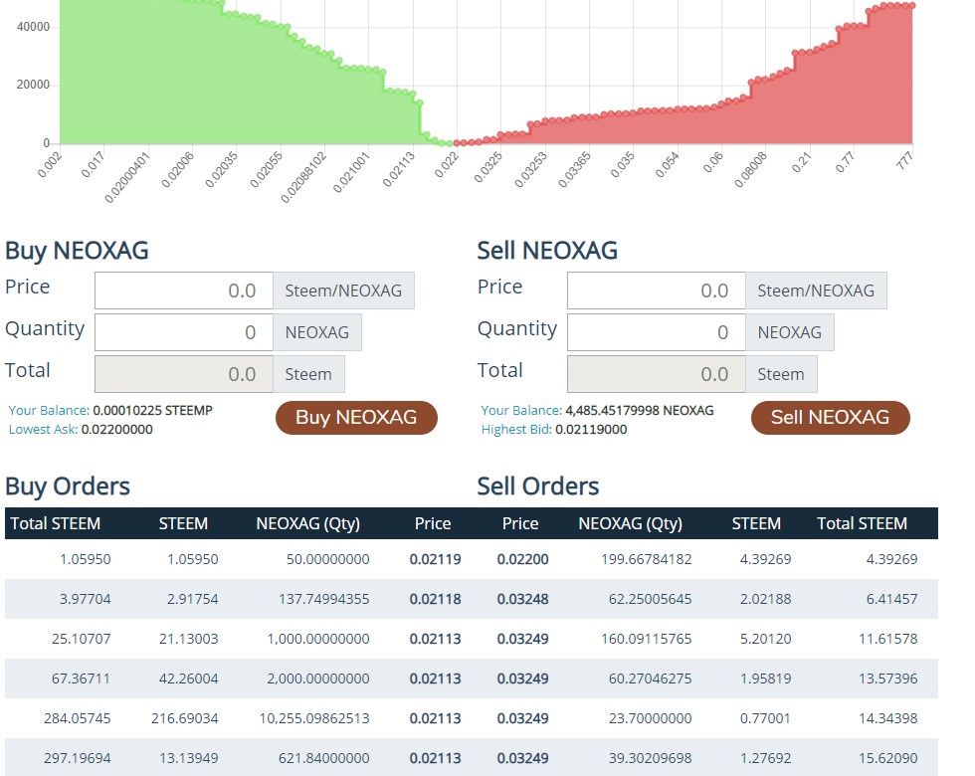Click Total STEEM header in Buy Orders
This screenshot has width=975, height=776.
56,523
